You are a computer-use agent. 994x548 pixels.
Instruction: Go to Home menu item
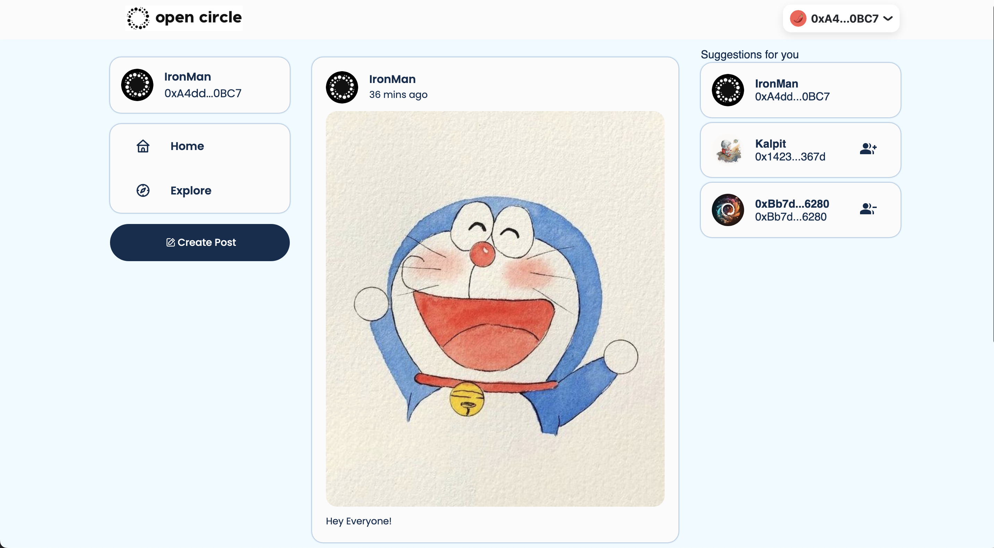(x=187, y=146)
